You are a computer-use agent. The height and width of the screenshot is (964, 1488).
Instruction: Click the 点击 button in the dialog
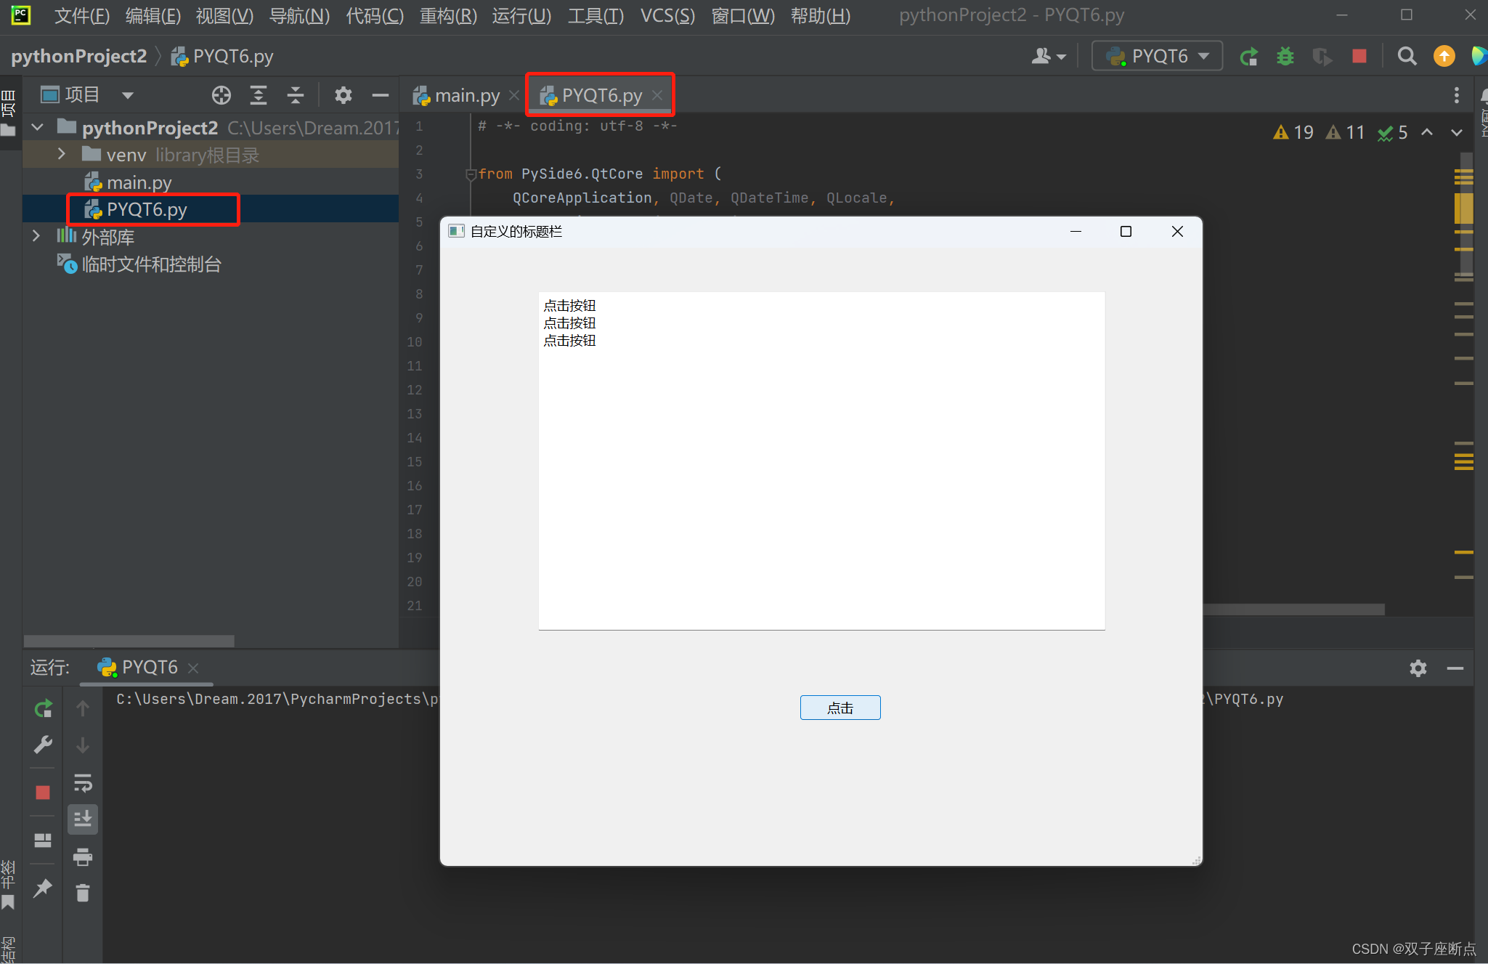(x=839, y=707)
